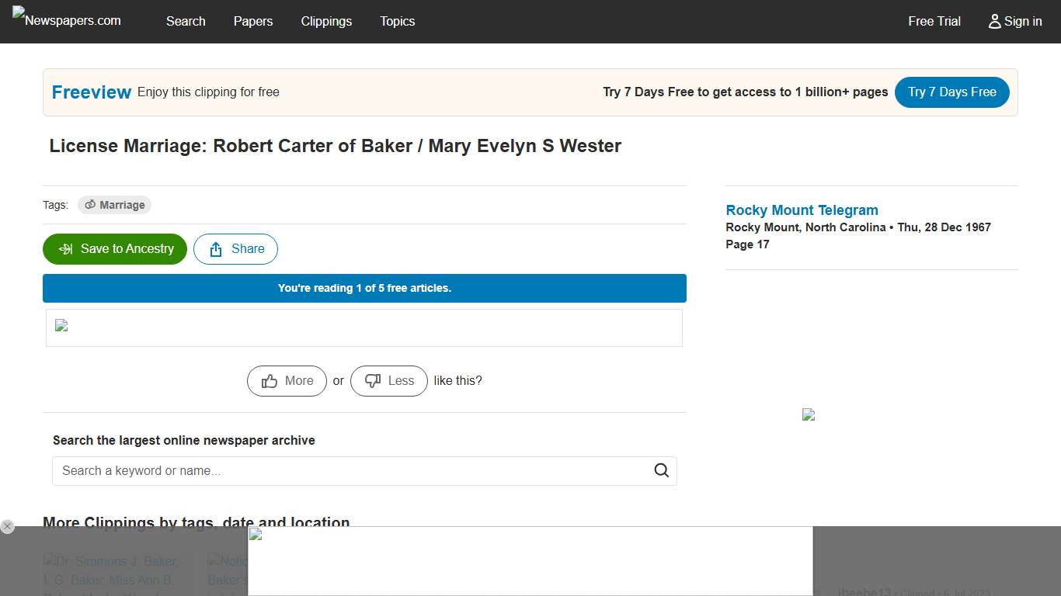1061x596 pixels.
Task: Click the Marriage tag
Action: point(115,204)
